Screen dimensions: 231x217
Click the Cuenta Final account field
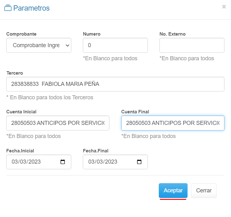click(173, 123)
